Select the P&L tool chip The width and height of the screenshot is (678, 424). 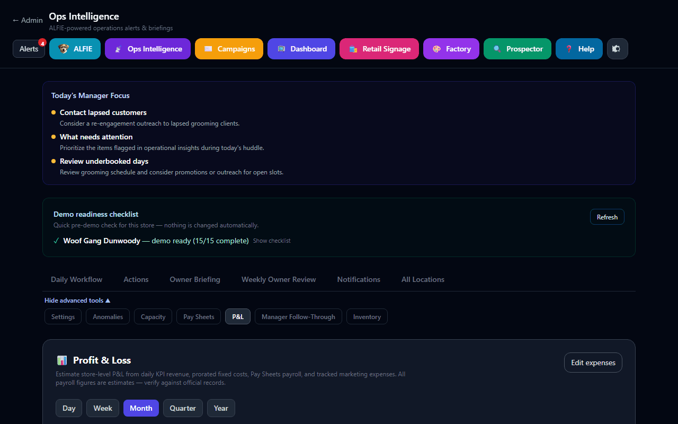tap(238, 316)
